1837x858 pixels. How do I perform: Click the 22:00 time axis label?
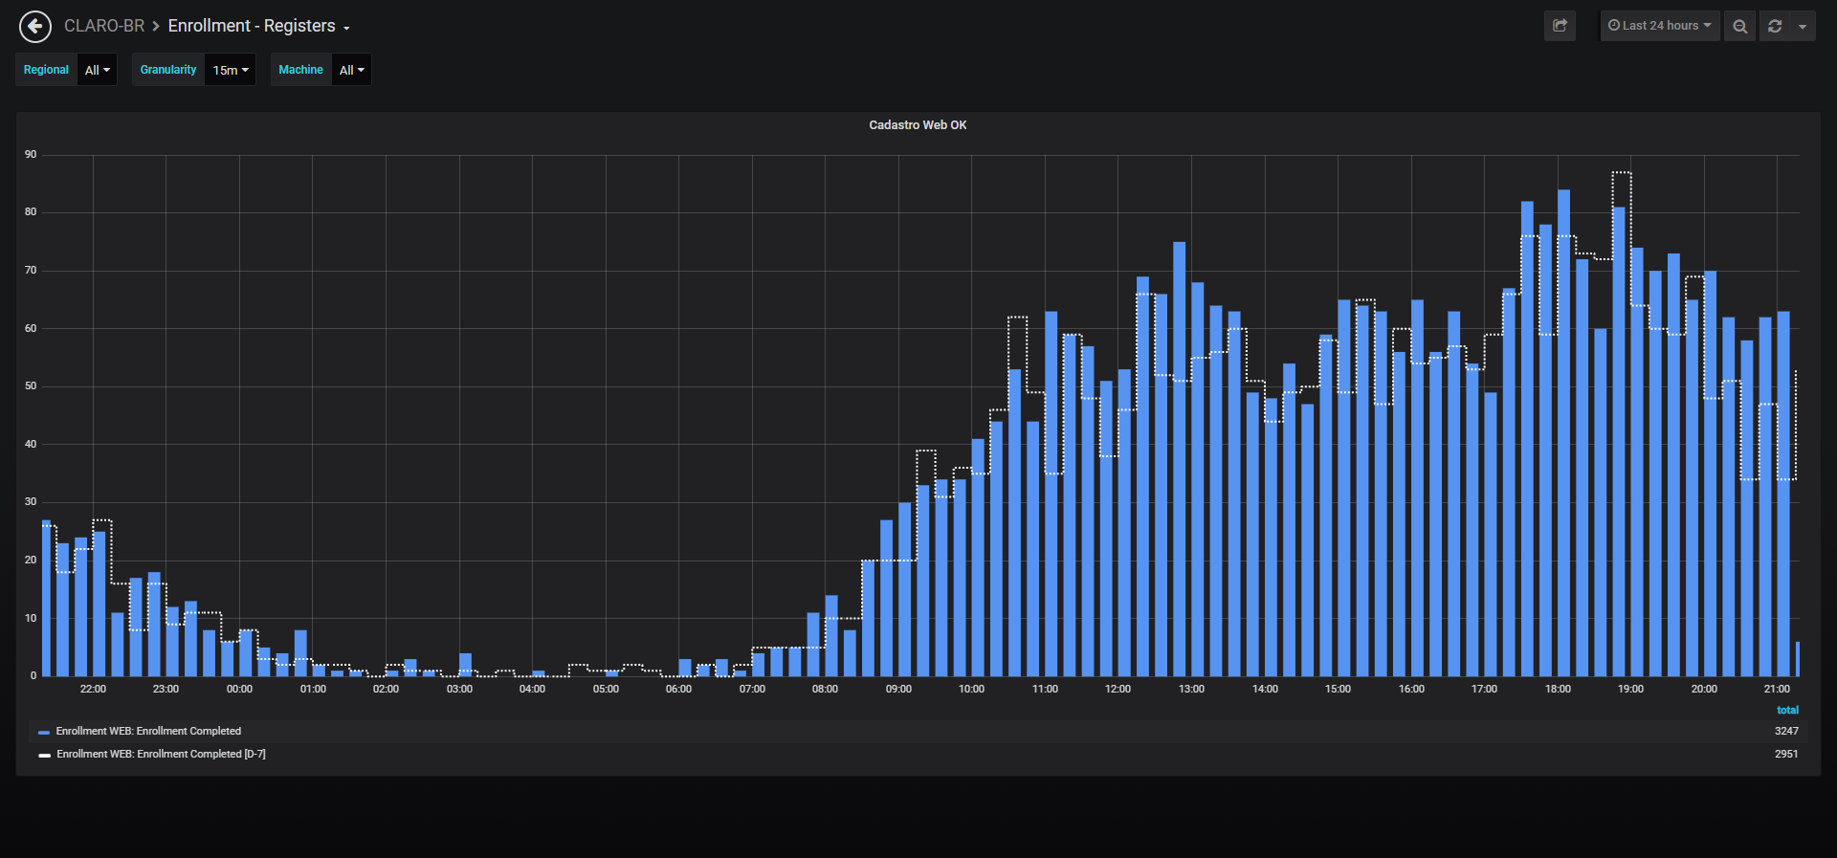(x=93, y=689)
